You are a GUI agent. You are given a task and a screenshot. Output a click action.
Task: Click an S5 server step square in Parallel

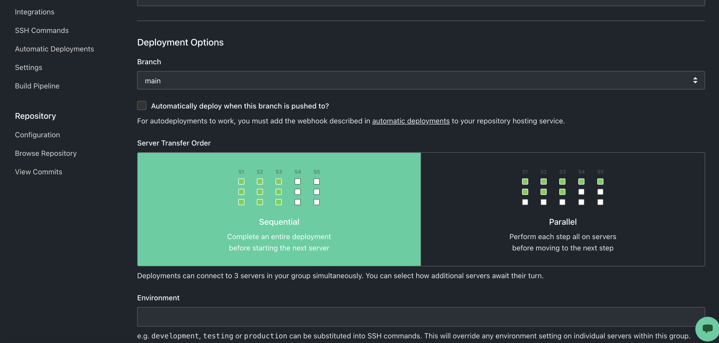pos(600,182)
